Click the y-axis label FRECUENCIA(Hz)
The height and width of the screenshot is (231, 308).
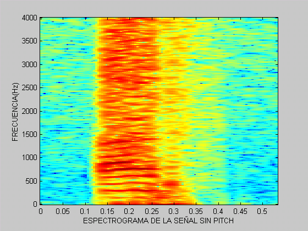(x=15, y=112)
